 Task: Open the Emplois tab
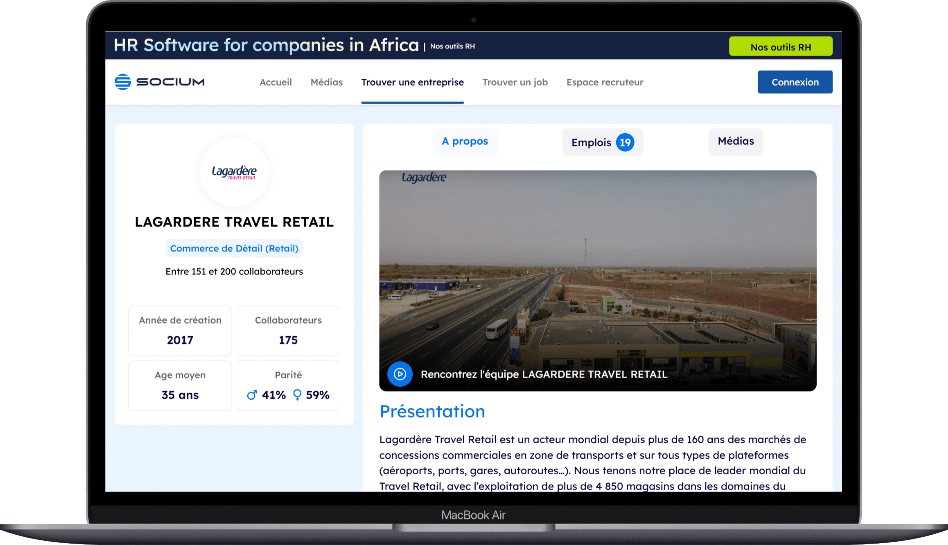[592, 142]
